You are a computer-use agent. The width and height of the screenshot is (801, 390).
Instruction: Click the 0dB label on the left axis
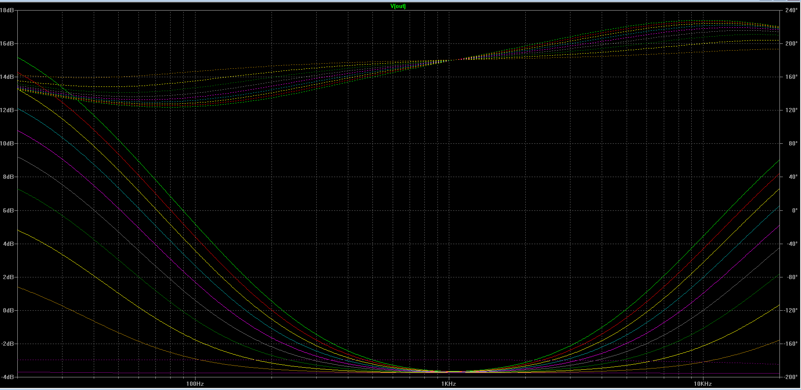pyautogui.click(x=9, y=310)
